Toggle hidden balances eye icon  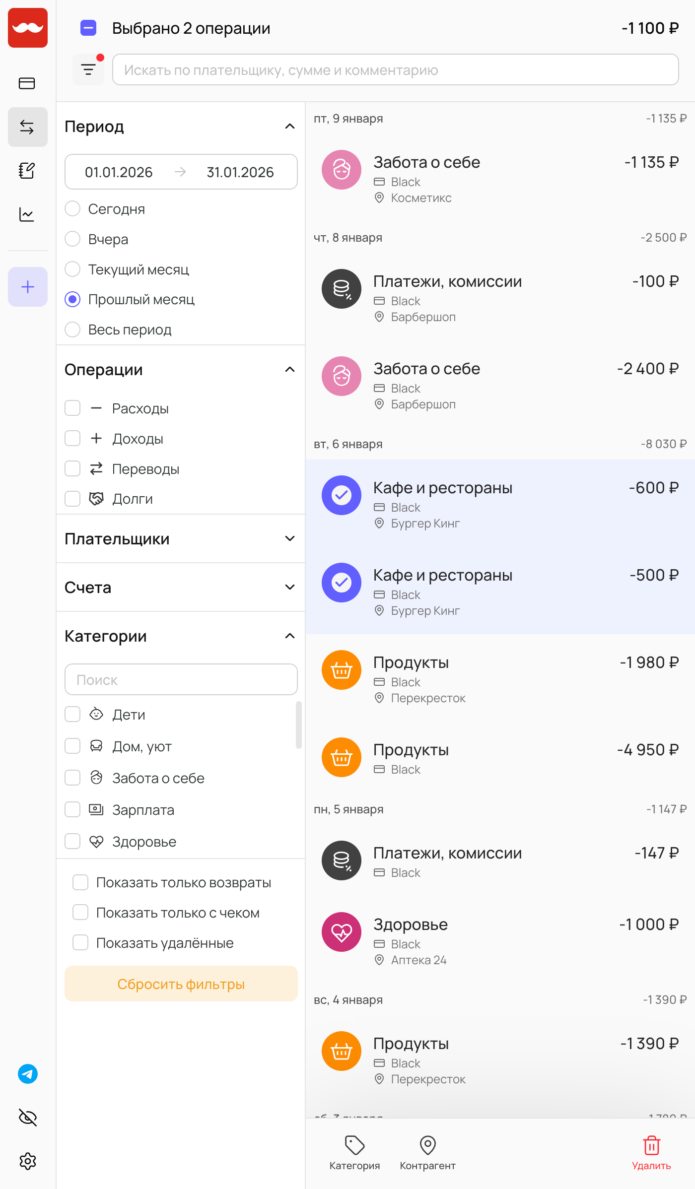(x=28, y=1118)
